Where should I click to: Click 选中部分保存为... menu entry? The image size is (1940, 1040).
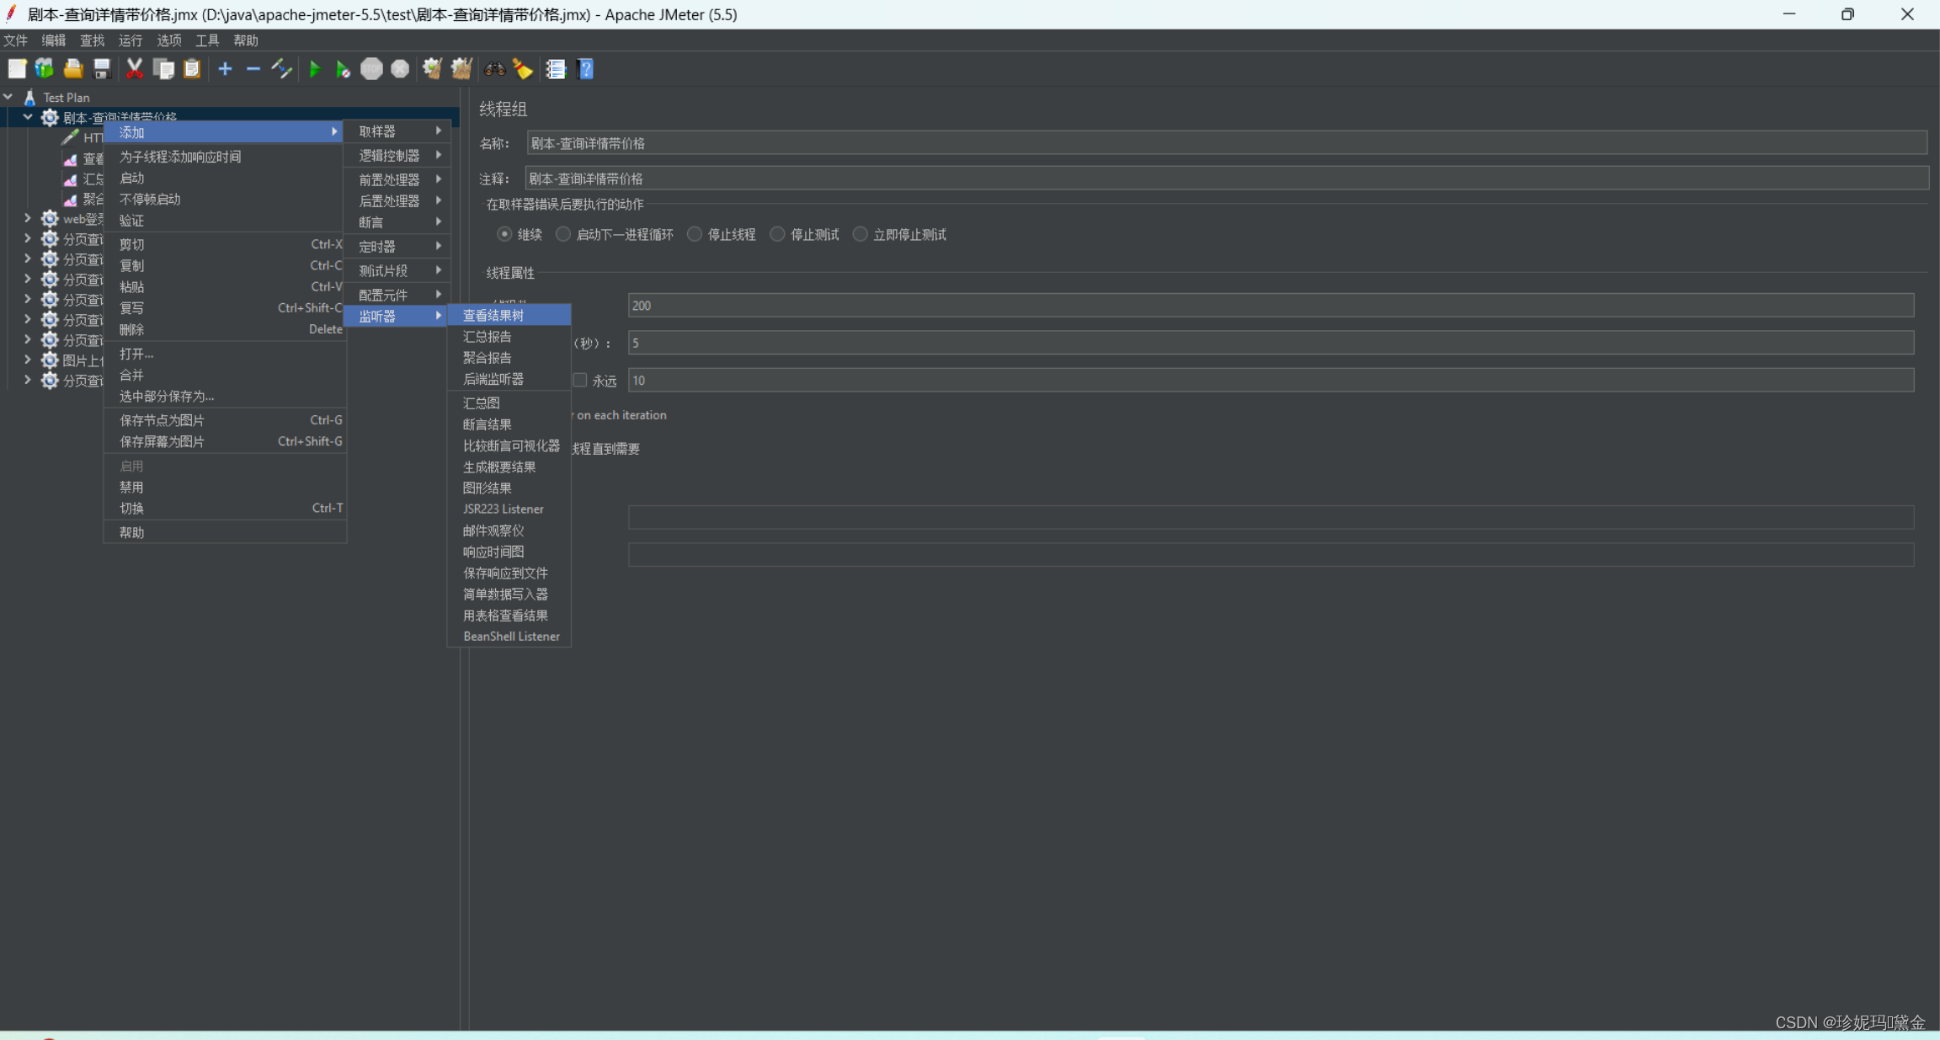225,397
